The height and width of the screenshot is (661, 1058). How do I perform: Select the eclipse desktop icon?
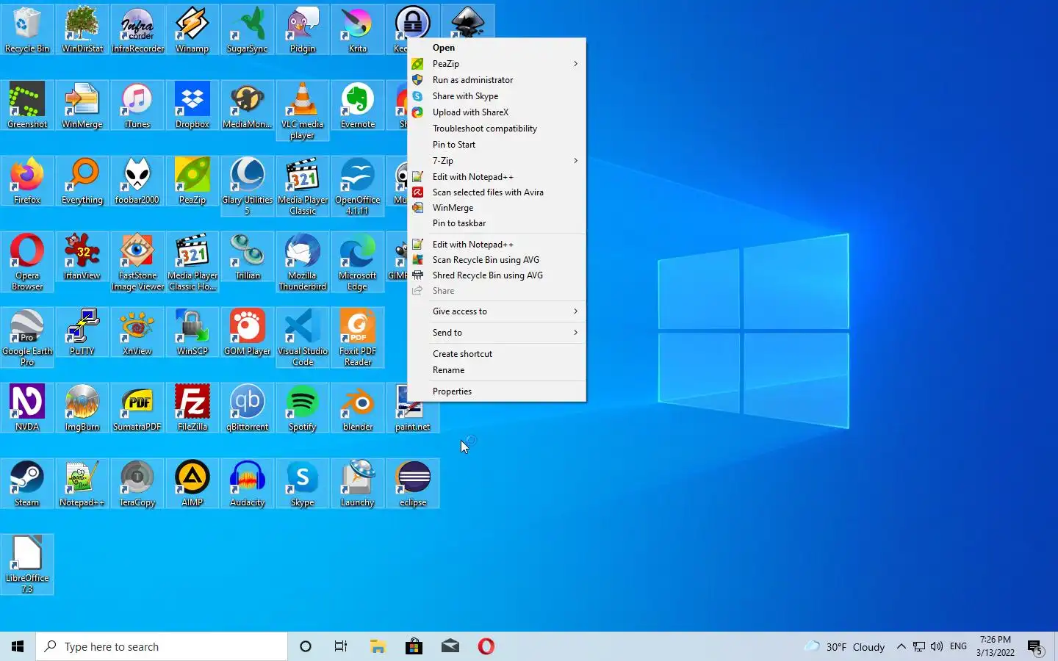[413, 484]
